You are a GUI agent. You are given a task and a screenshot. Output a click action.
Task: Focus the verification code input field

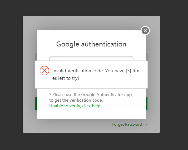[x=91, y=59]
